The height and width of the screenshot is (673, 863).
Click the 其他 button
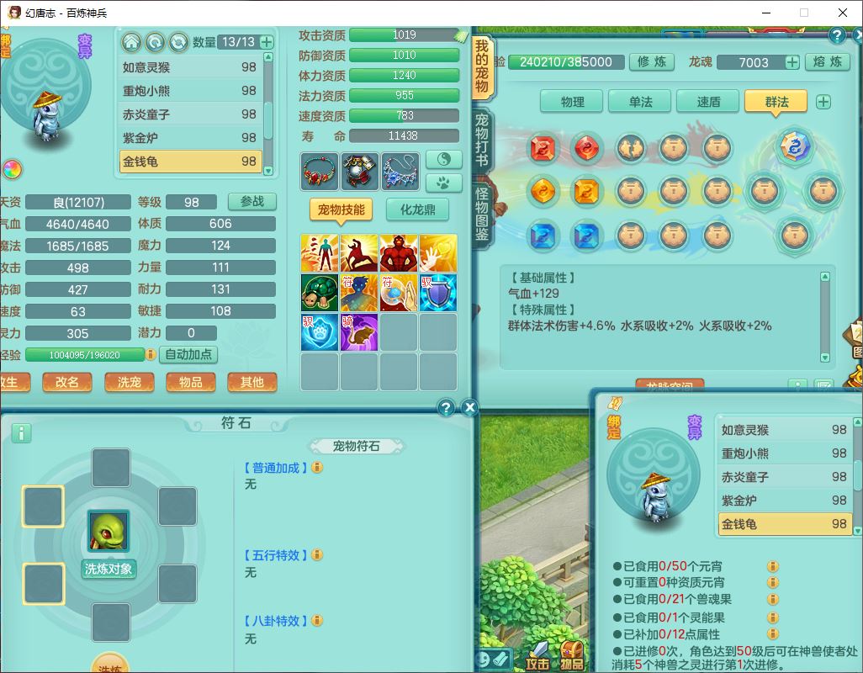tap(252, 382)
